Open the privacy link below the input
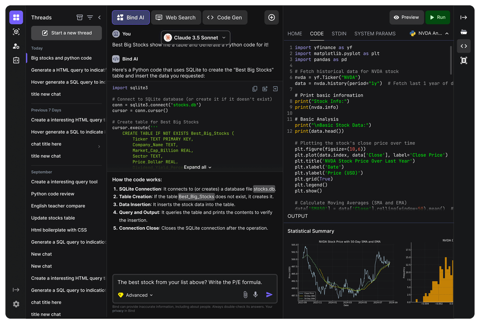The image size is (480, 324). [x=117, y=311]
